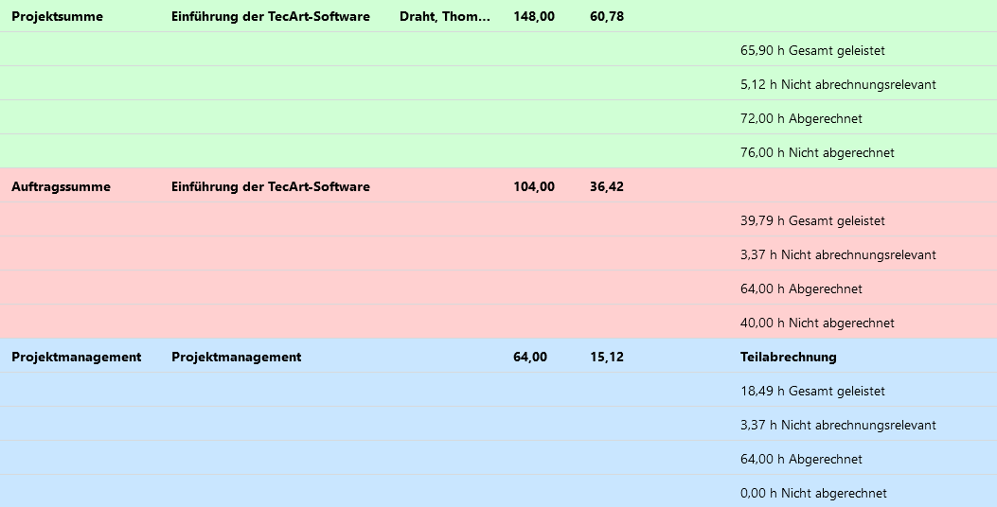Click 0,00 h Nicht abgerechnet

813,493
